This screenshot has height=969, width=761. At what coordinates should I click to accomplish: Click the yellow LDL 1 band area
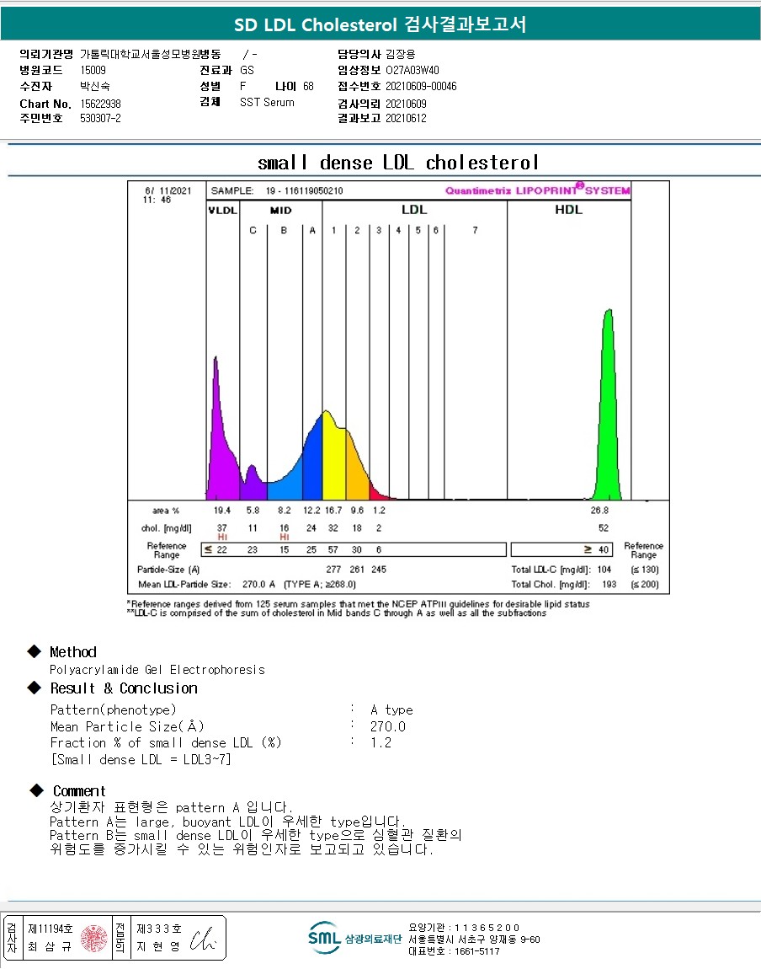point(334,460)
